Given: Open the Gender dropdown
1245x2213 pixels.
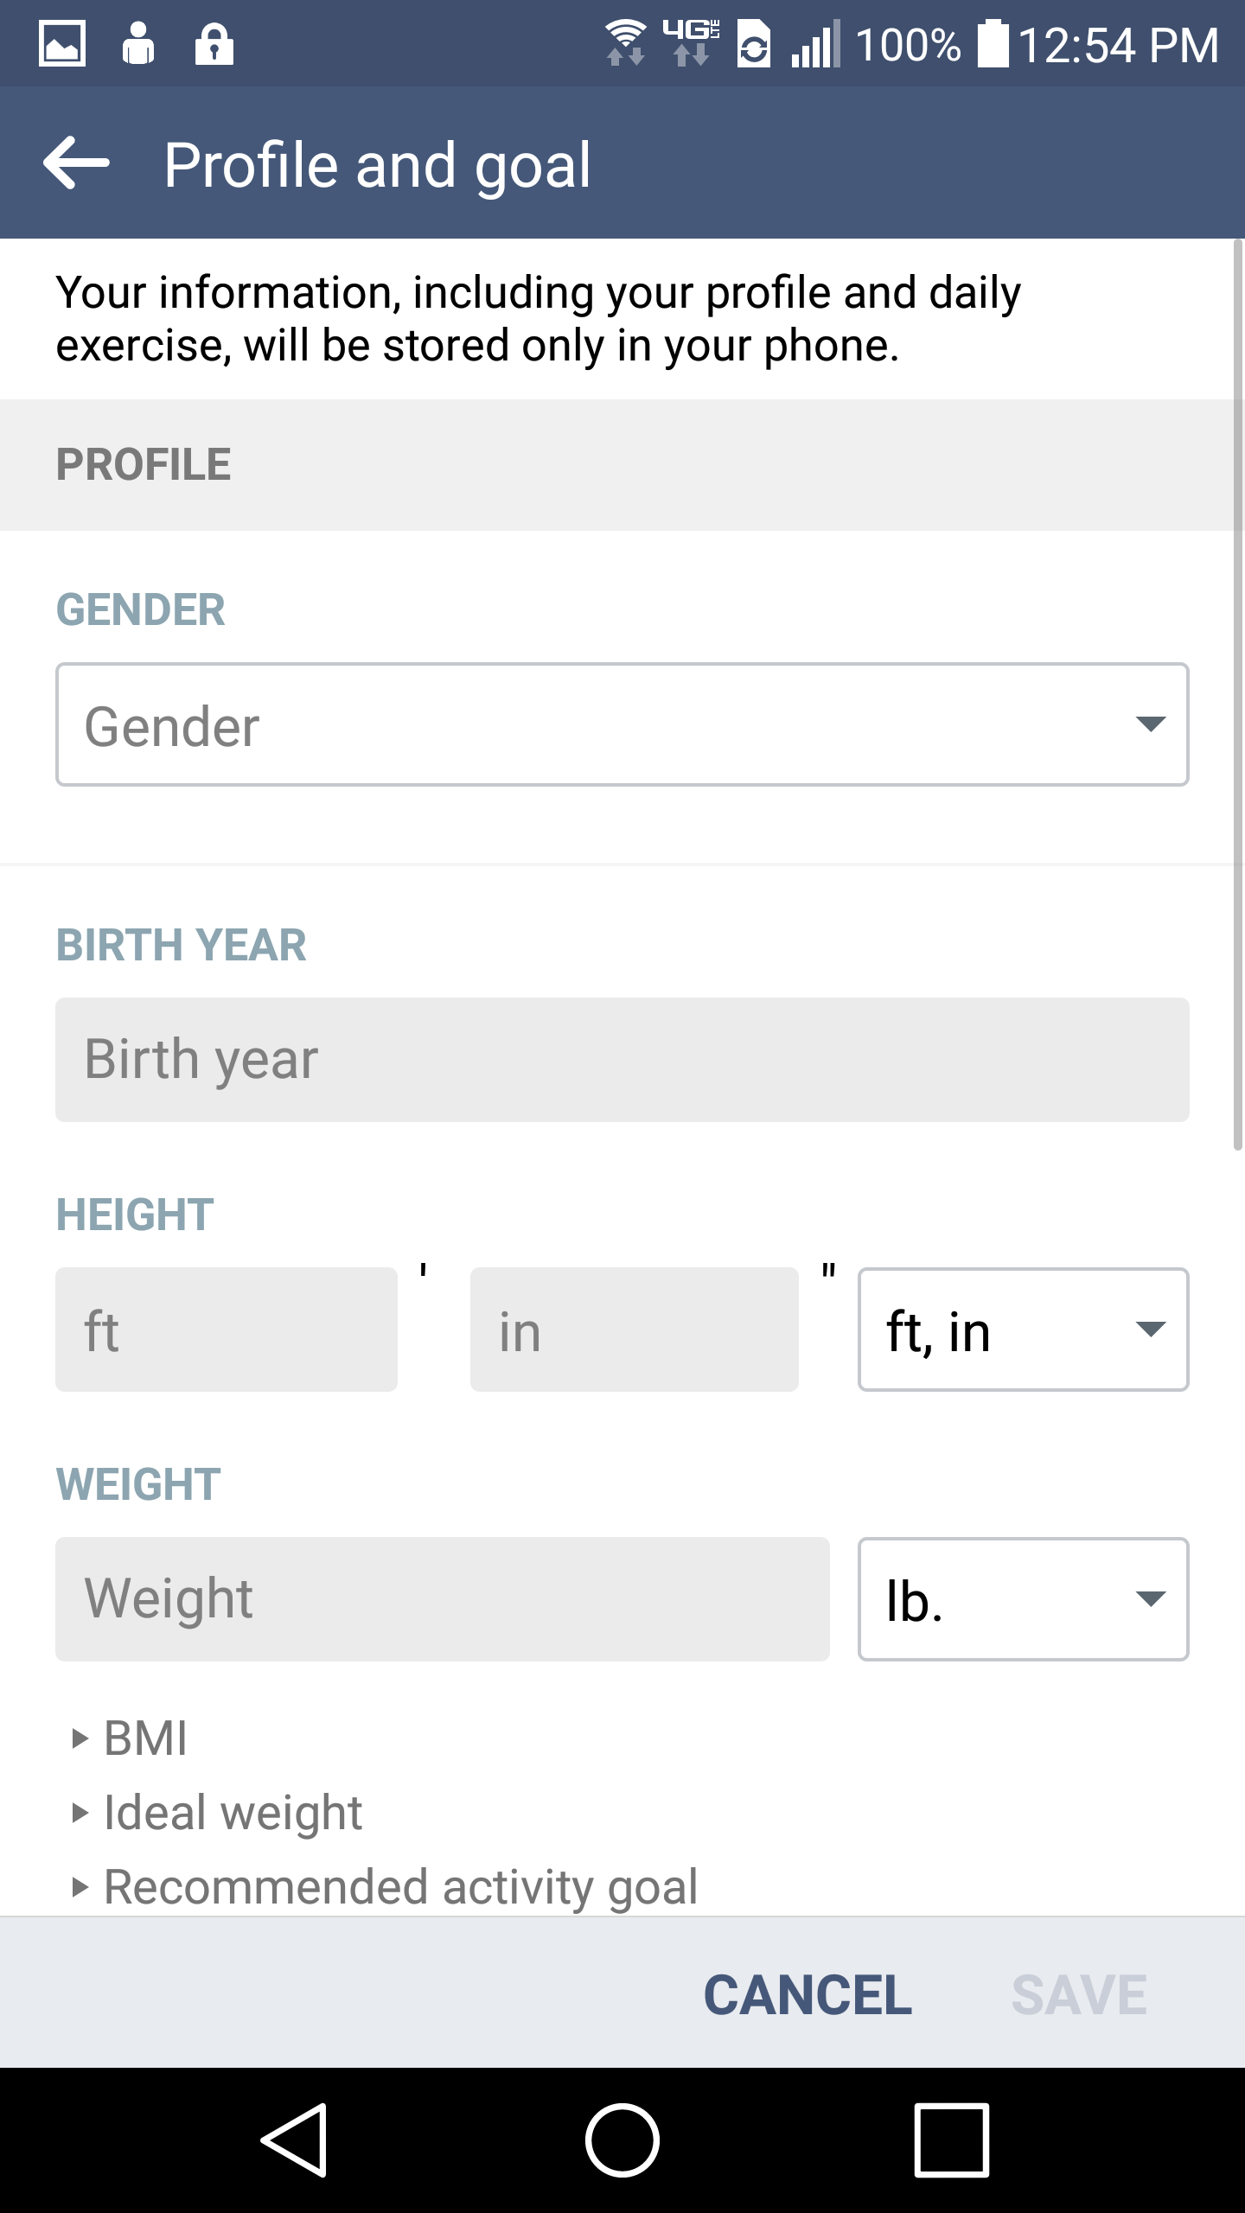Looking at the screenshot, I should 622,724.
